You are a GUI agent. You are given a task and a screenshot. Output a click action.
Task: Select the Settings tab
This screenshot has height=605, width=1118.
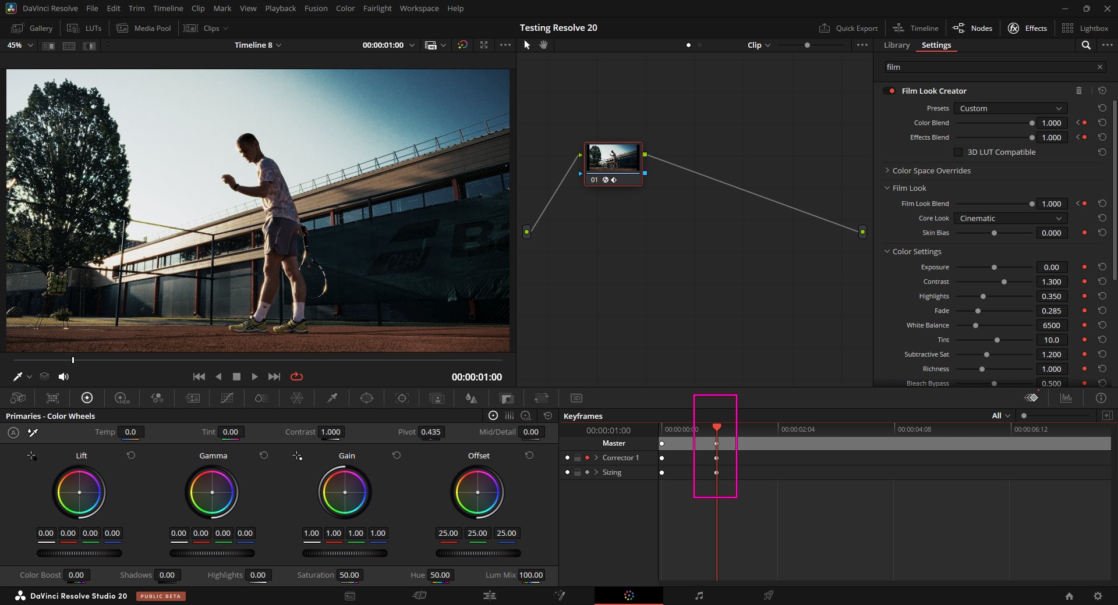pos(936,45)
